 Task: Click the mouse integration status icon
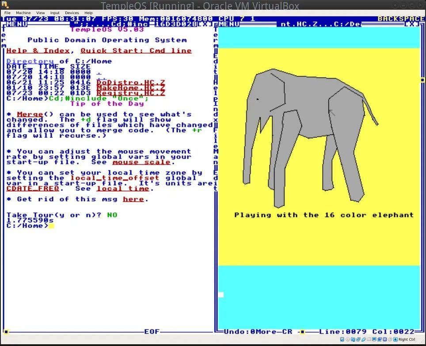390,339
